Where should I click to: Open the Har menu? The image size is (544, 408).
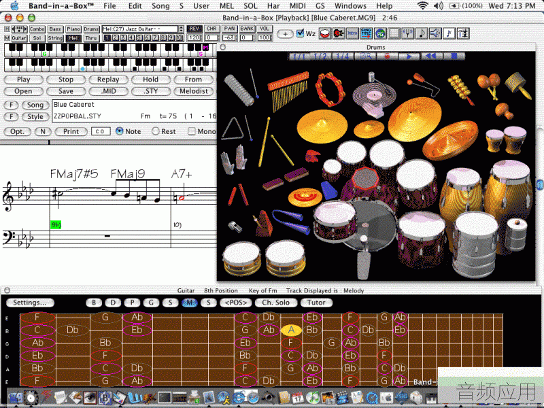273,5
